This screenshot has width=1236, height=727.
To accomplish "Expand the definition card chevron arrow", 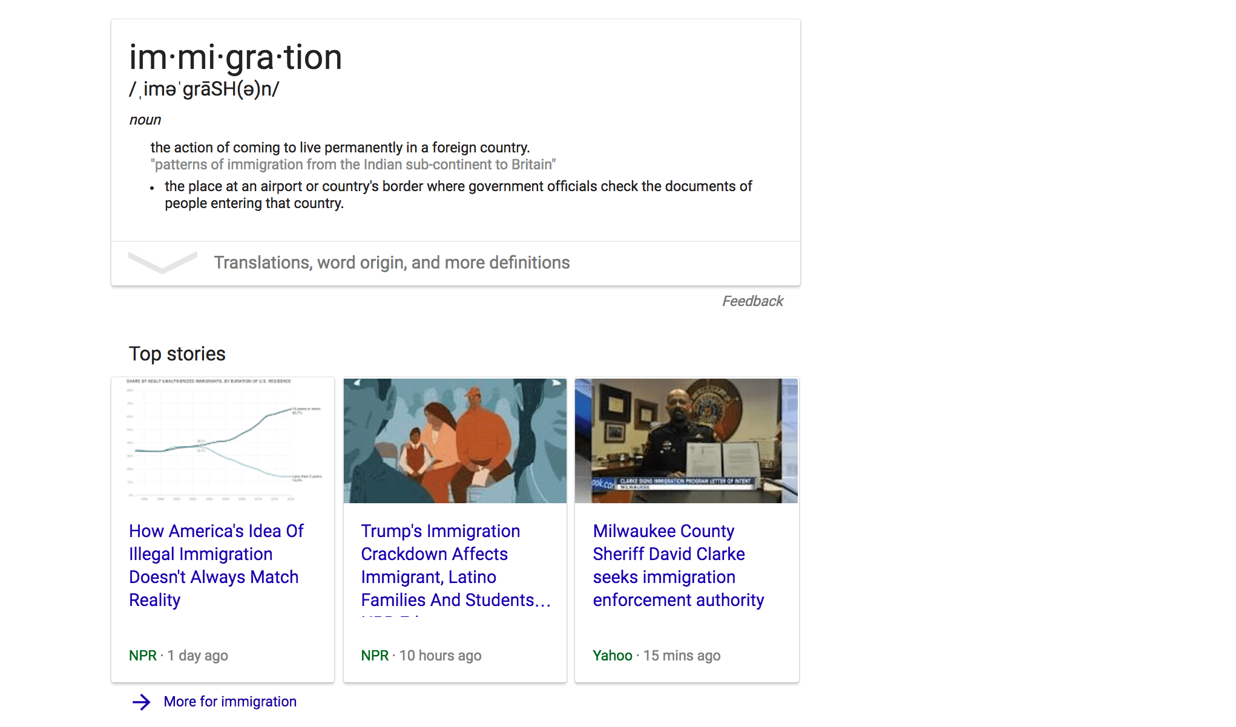I will pos(163,262).
